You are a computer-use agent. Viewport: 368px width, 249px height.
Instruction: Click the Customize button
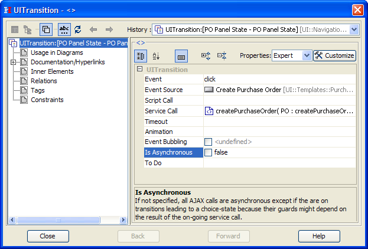point(334,55)
